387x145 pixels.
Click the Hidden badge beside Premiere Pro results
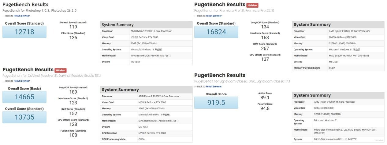252,5
